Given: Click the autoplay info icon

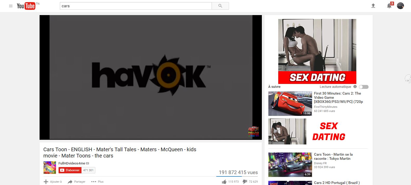Looking at the screenshot, I should click(x=355, y=87).
